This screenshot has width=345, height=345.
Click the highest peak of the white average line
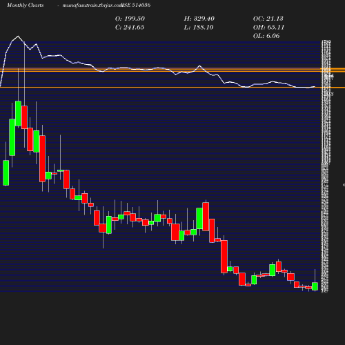coord(18,37)
